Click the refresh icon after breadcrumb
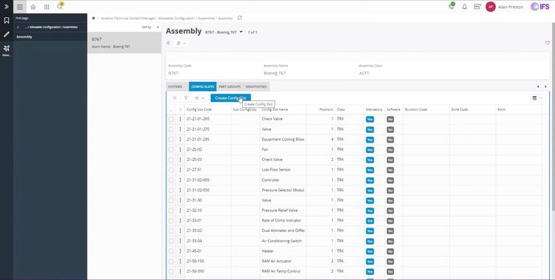The image size is (555, 280). [x=240, y=18]
